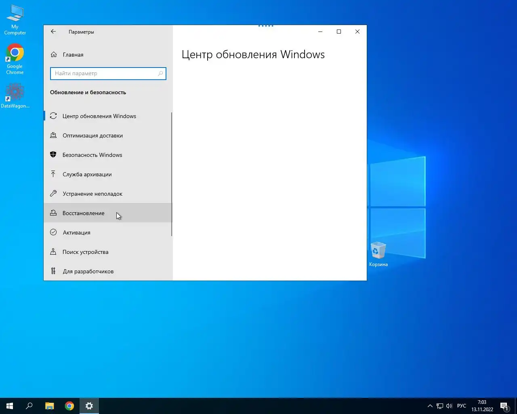
Task: Click Settings gear on taskbar
Action: (x=89, y=406)
